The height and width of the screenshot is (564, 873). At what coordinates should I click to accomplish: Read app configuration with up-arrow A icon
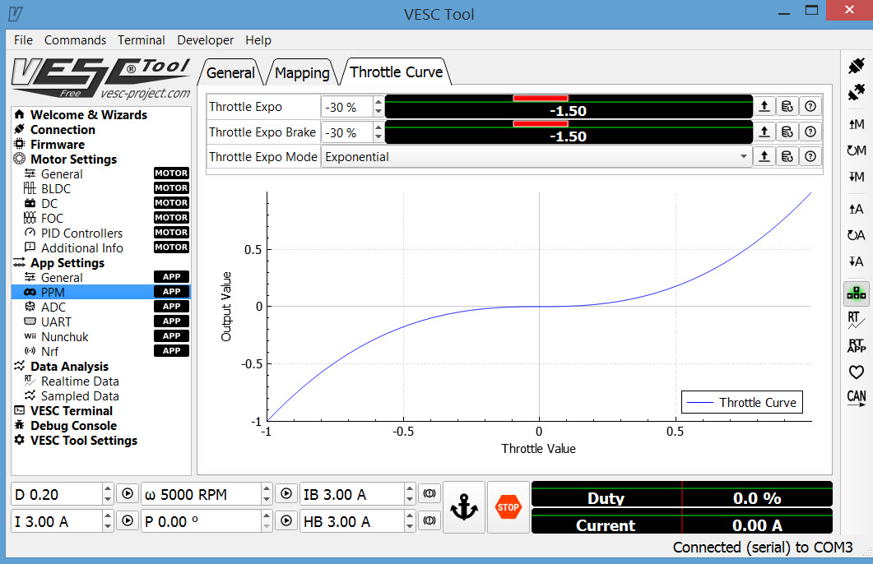(857, 209)
